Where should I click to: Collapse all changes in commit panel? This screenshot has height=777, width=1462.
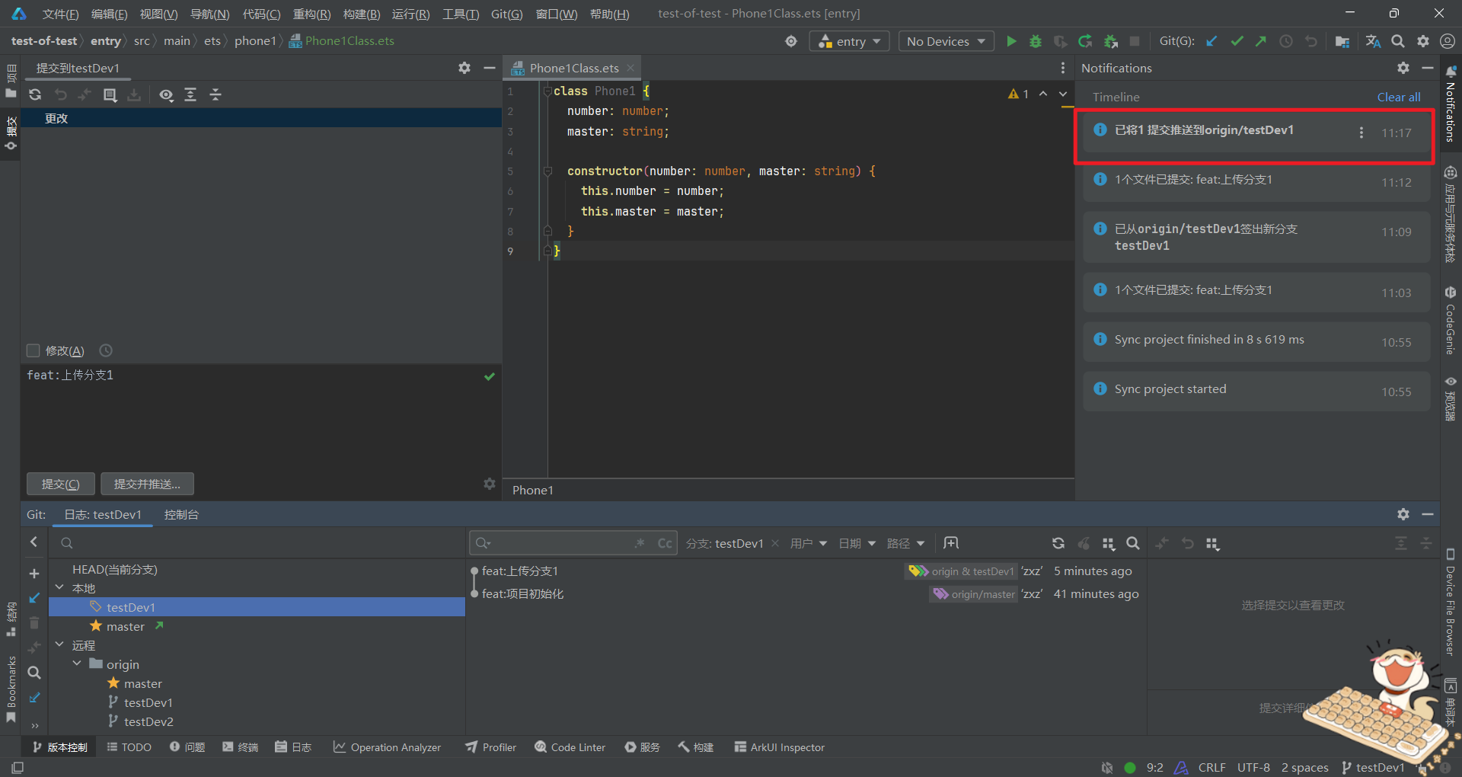point(215,94)
